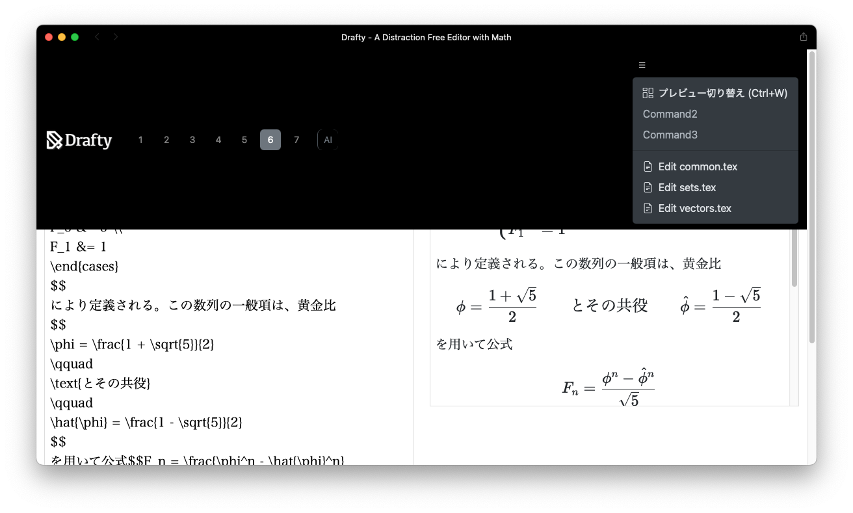Click preview text を用いて公式
This screenshot has height=513, width=853.
point(474,344)
